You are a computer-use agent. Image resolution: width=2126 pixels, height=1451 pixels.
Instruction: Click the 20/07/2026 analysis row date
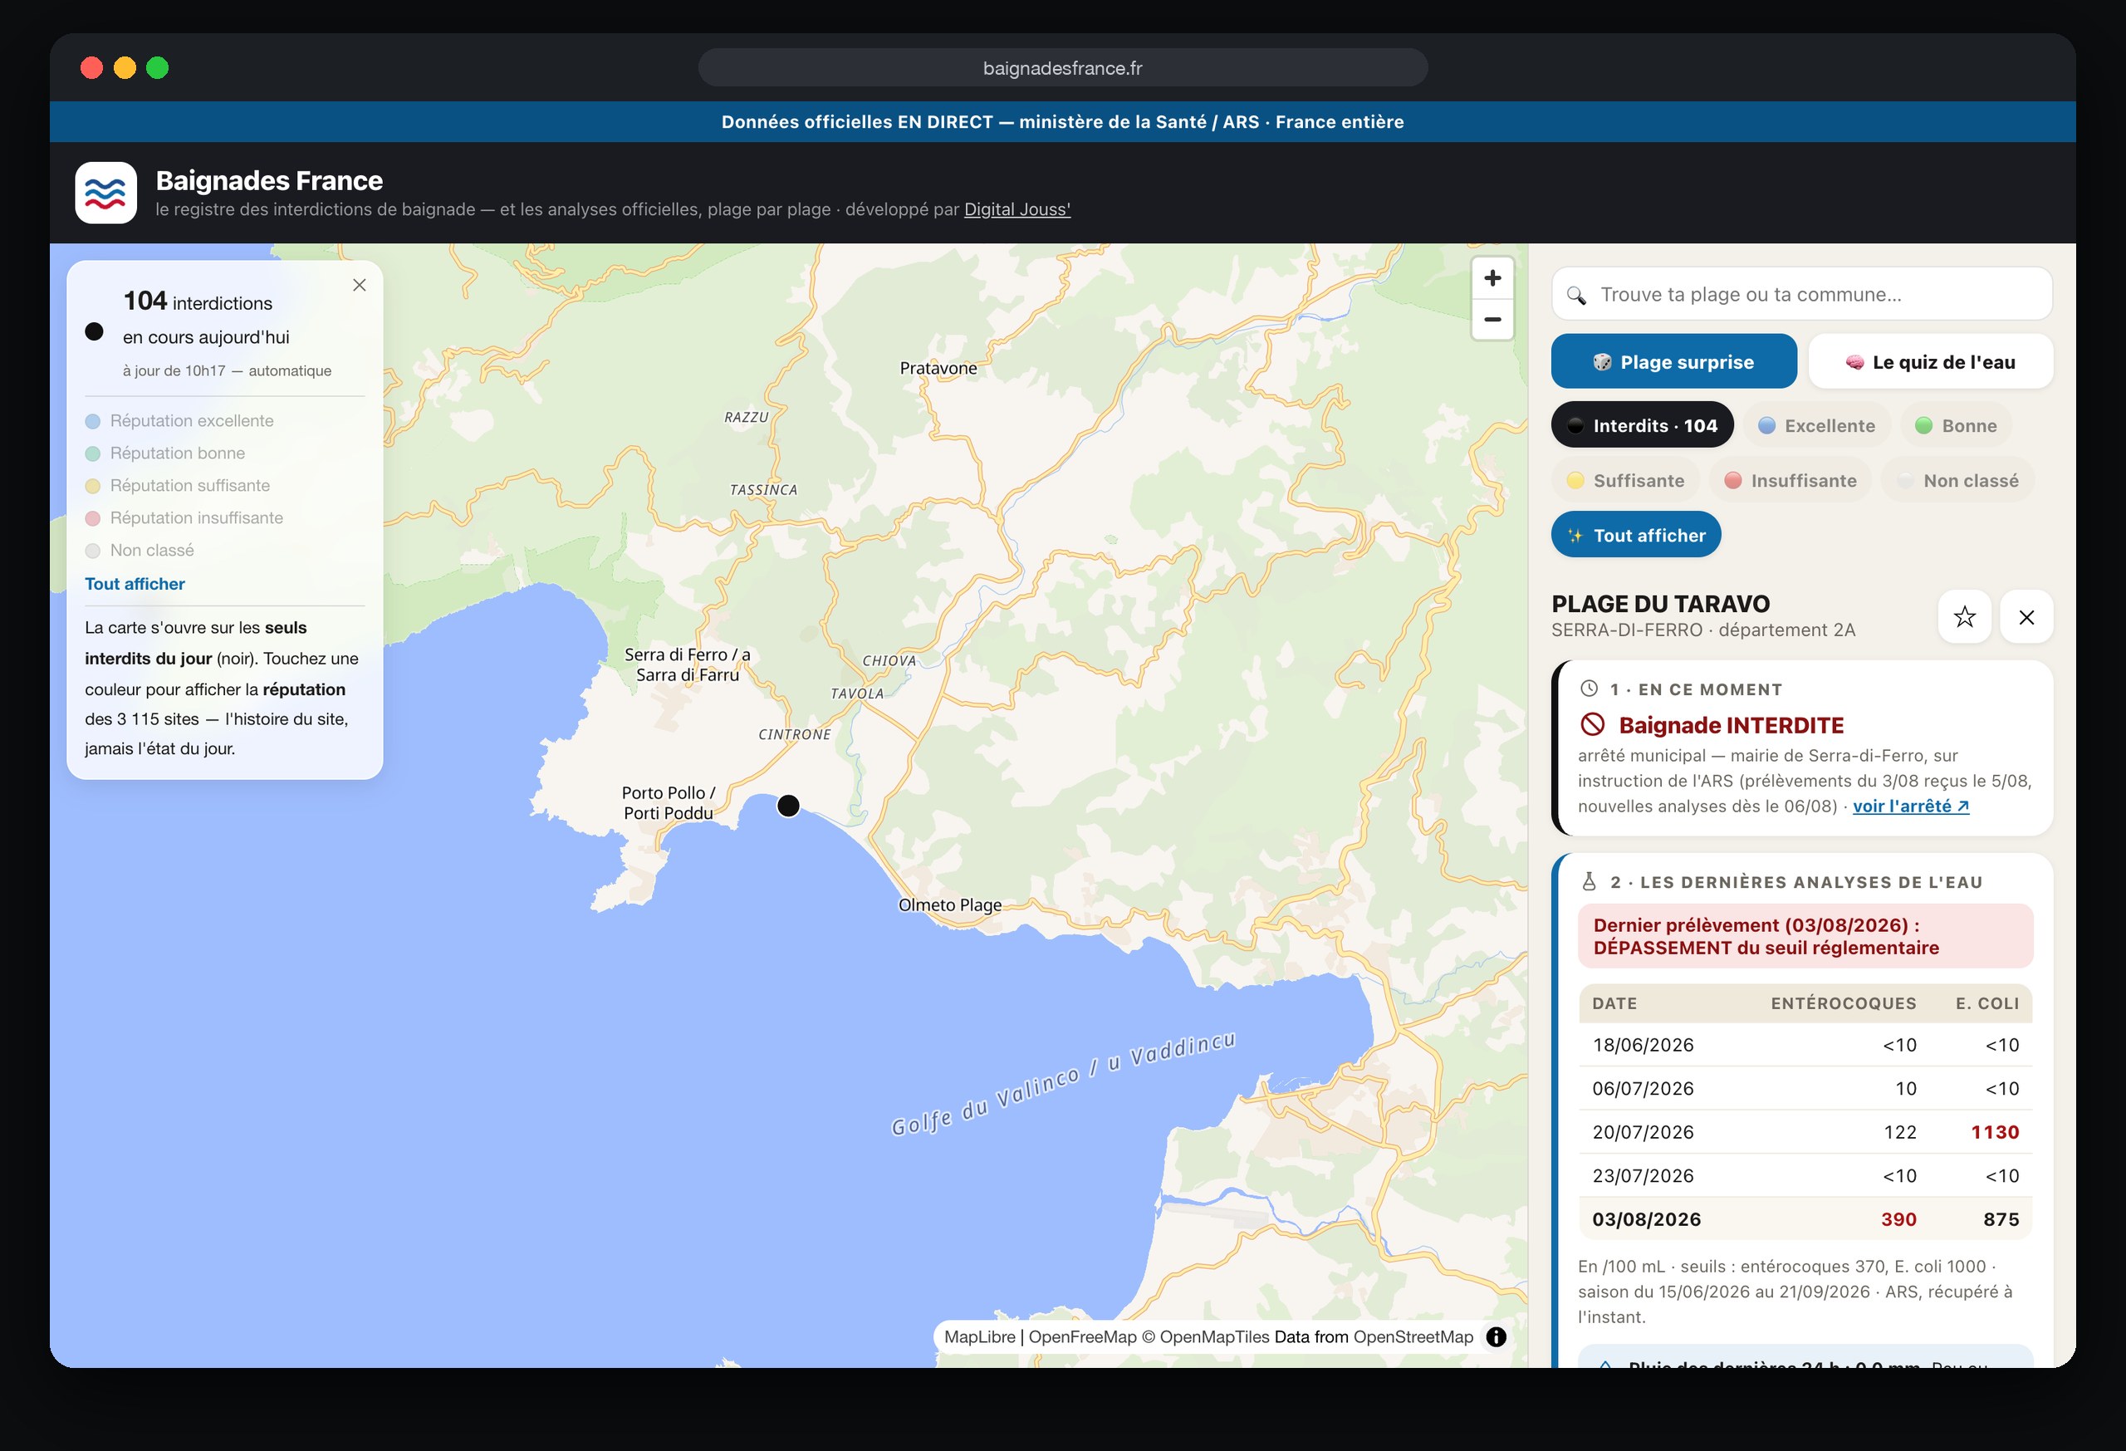click(x=1643, y=1132)
